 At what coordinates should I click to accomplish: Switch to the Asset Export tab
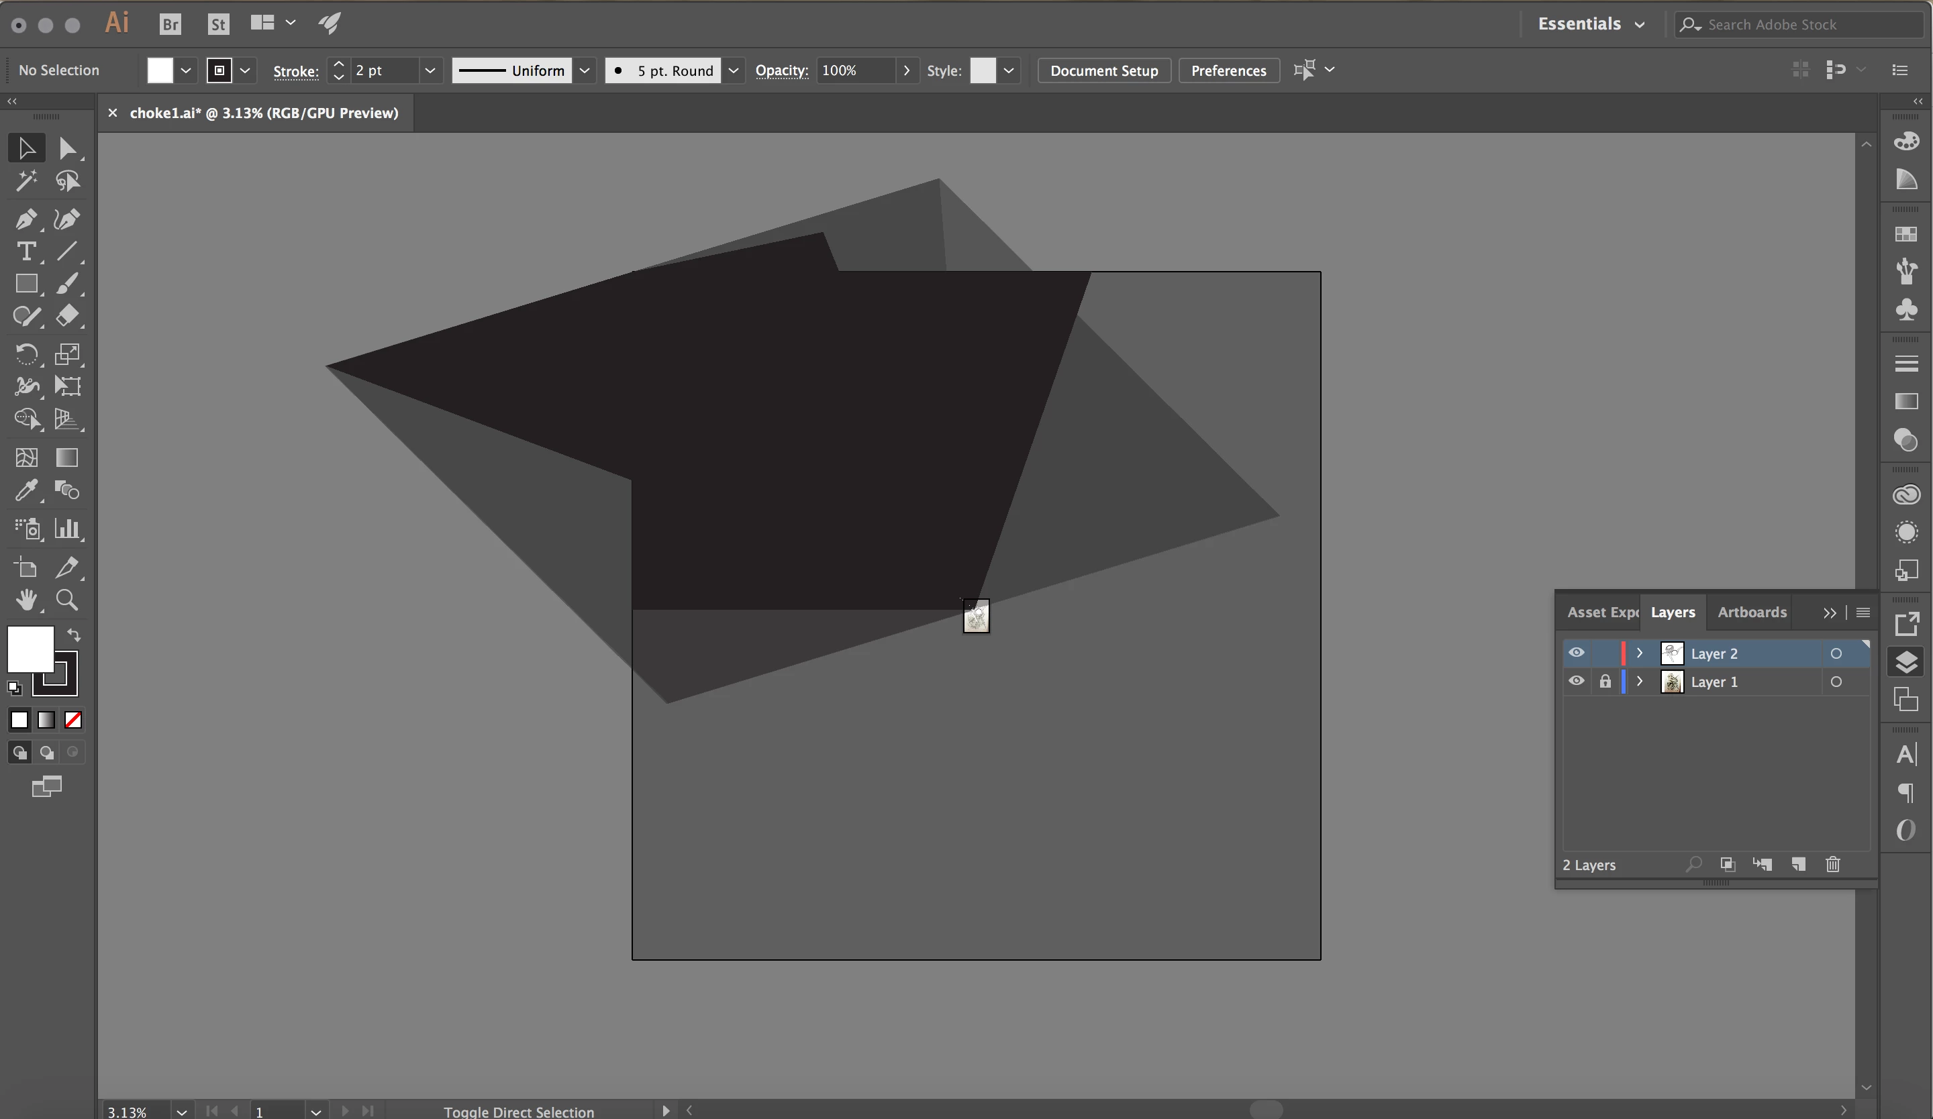tap(1601, 612)
